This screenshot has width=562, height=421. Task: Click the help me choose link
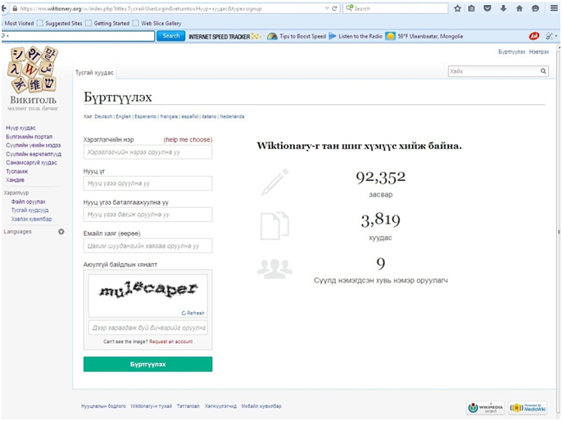click(188, 140)
